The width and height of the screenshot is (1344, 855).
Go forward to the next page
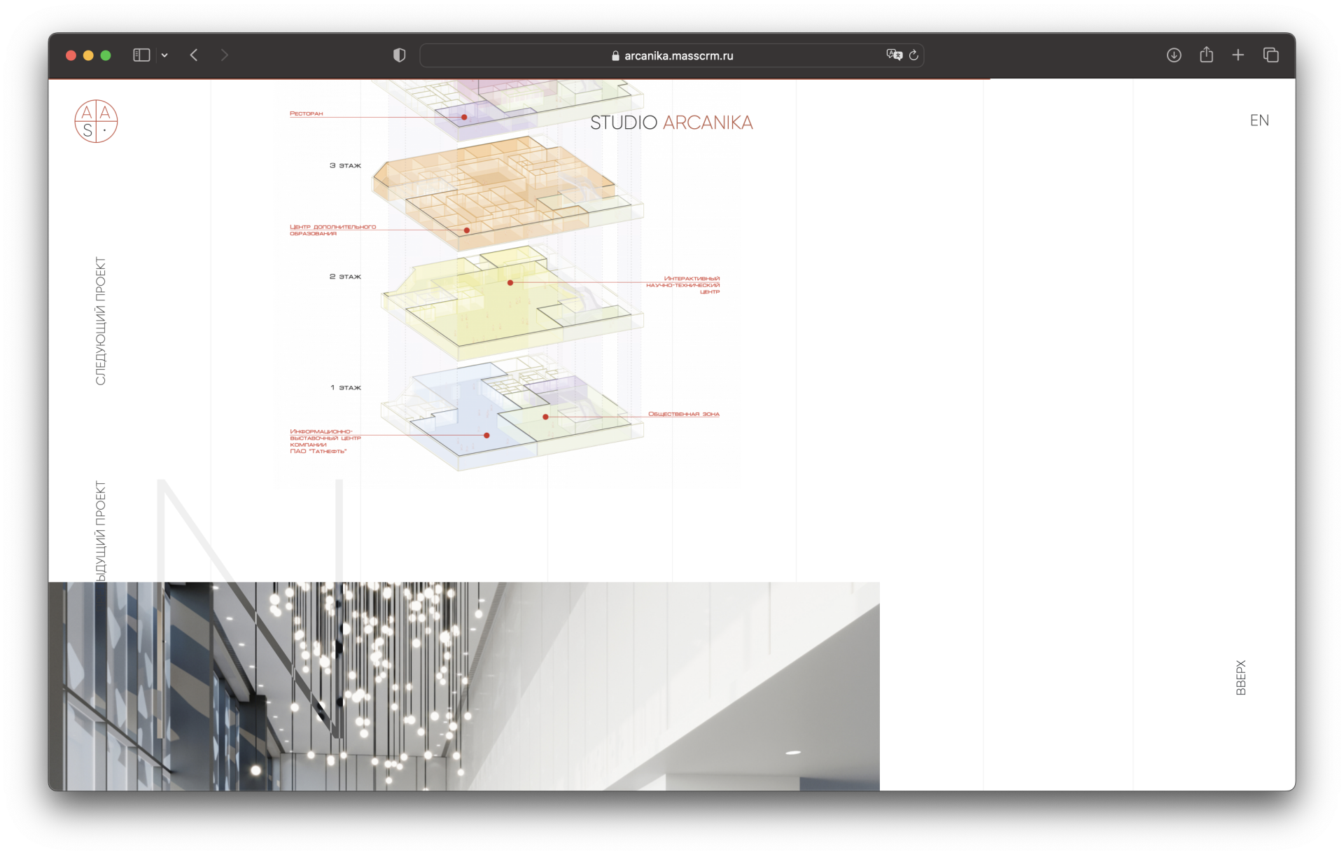[225, 55]
